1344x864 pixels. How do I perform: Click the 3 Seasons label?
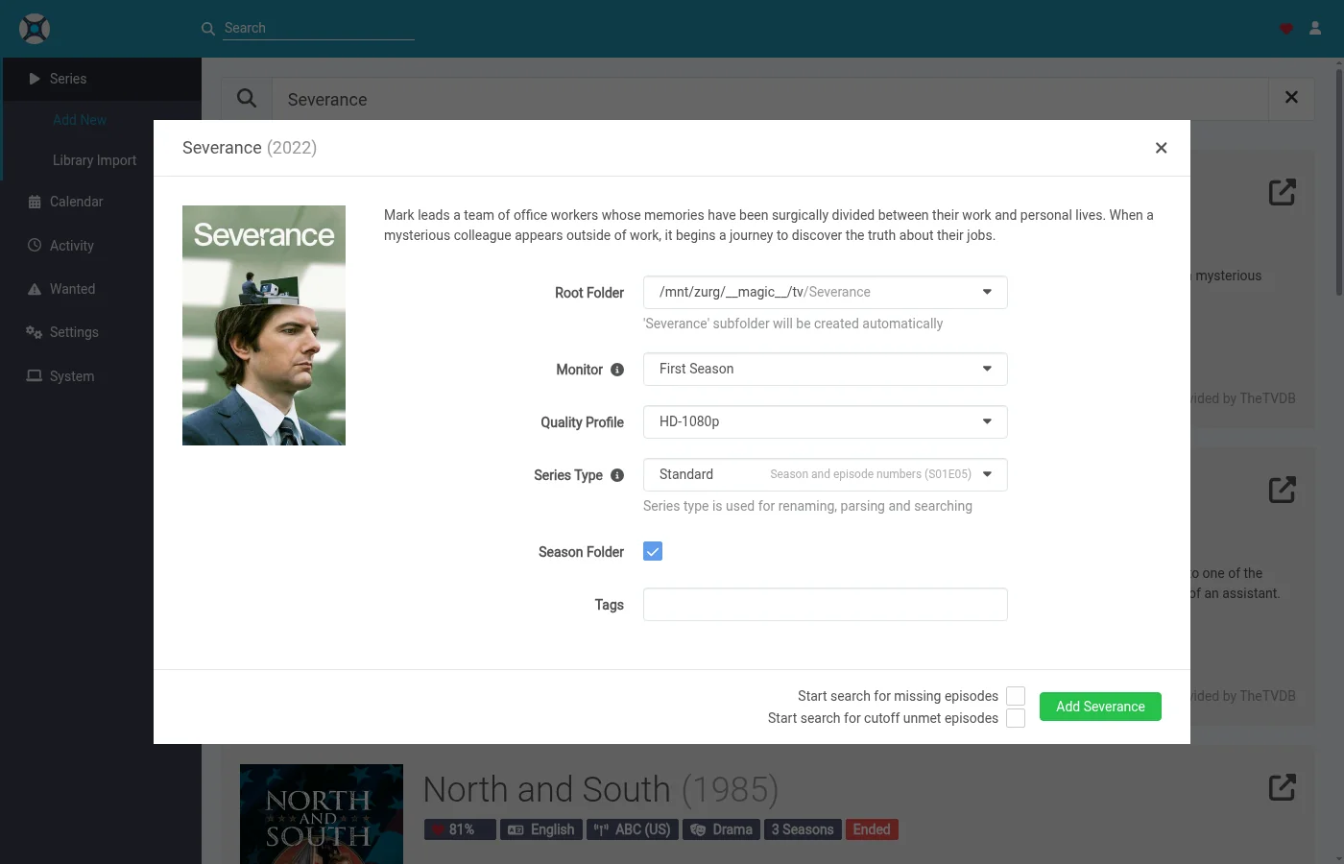803,829
